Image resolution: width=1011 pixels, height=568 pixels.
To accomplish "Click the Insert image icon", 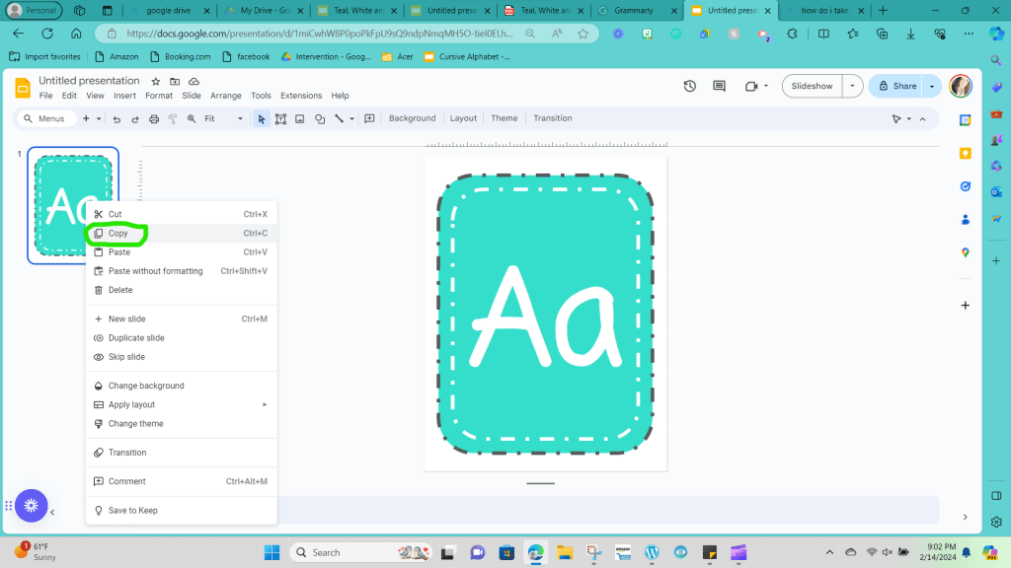I will [300, 119].
